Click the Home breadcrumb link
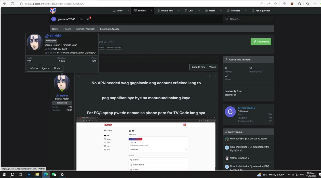Screen dimensions: 321x178 coord(55,29)
